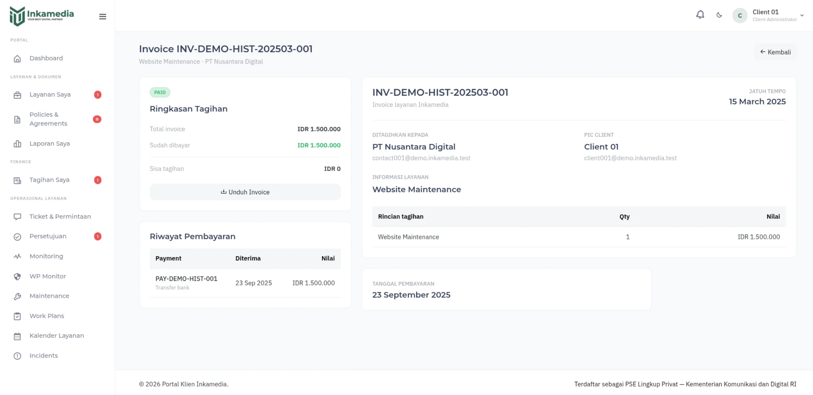Click the Work Plans clipboard icon

pyautogui.click(x=17, y=316)
